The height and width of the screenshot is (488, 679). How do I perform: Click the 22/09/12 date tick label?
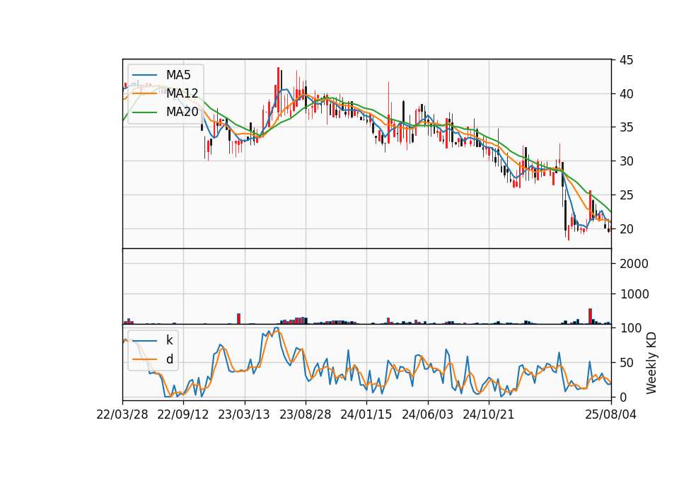(x=182, y=414)
